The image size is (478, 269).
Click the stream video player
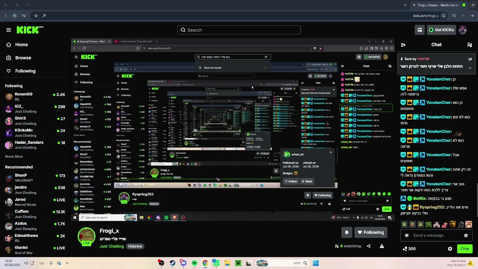[x=233, y=130]
